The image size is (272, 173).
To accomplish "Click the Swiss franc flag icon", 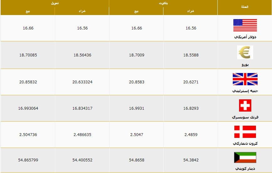I will point(245,105).
